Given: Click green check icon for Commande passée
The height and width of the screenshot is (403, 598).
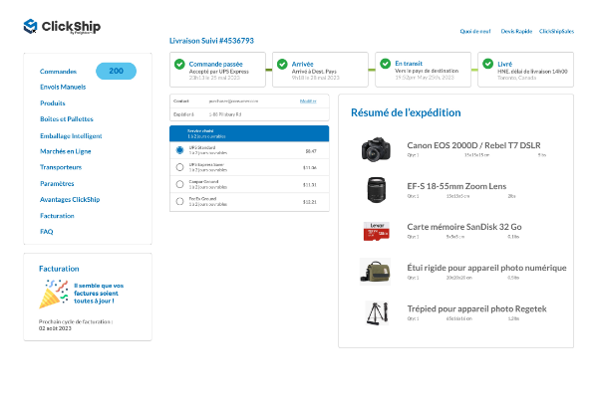Looking at the screenshot, I should point(179,64).
